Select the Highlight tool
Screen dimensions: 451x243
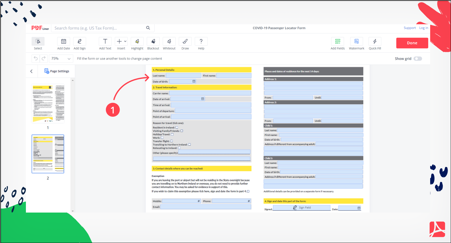click(x=137, y=41)
